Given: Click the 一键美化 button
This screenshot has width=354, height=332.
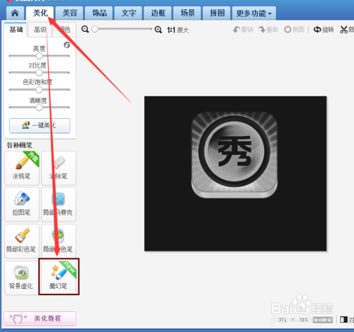Looking at the screenshot, I should (40, 125).
